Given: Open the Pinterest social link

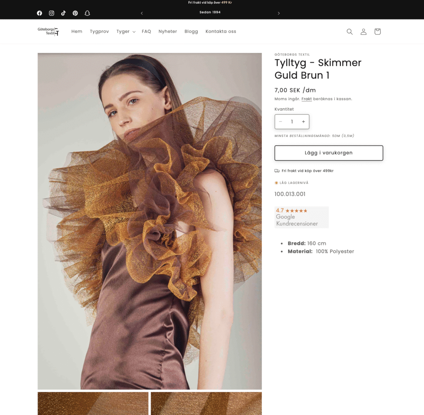Looking at the screenshot, I should pyautogui.click(x=75, y=13).
